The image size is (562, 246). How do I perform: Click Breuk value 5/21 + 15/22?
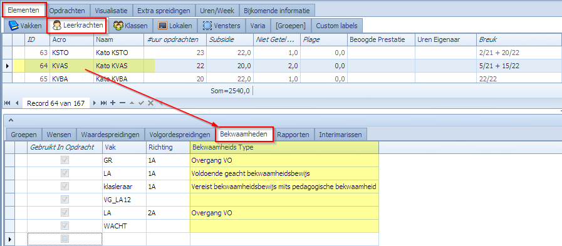pos(519,66)
